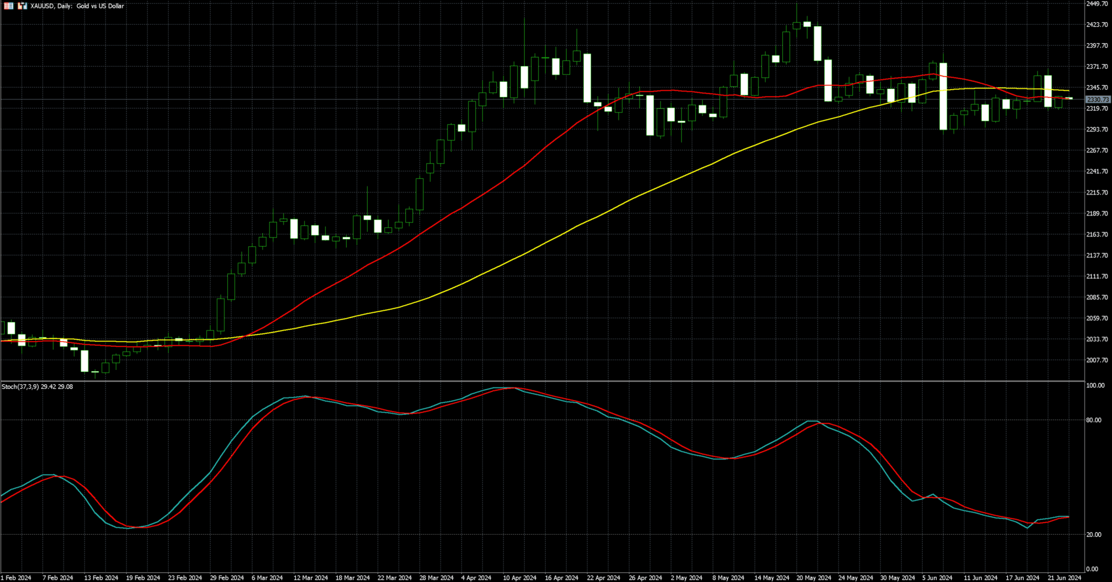Click the current price tag 2330.73
The height and width of the screenshot is (582, 1112).
(x=1098, y=100)
